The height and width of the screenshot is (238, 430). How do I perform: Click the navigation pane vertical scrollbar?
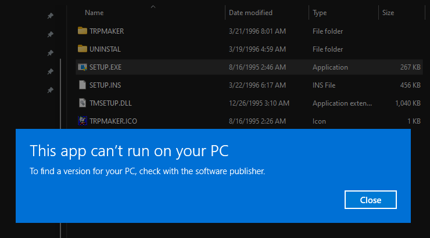(x=60, y=93)
